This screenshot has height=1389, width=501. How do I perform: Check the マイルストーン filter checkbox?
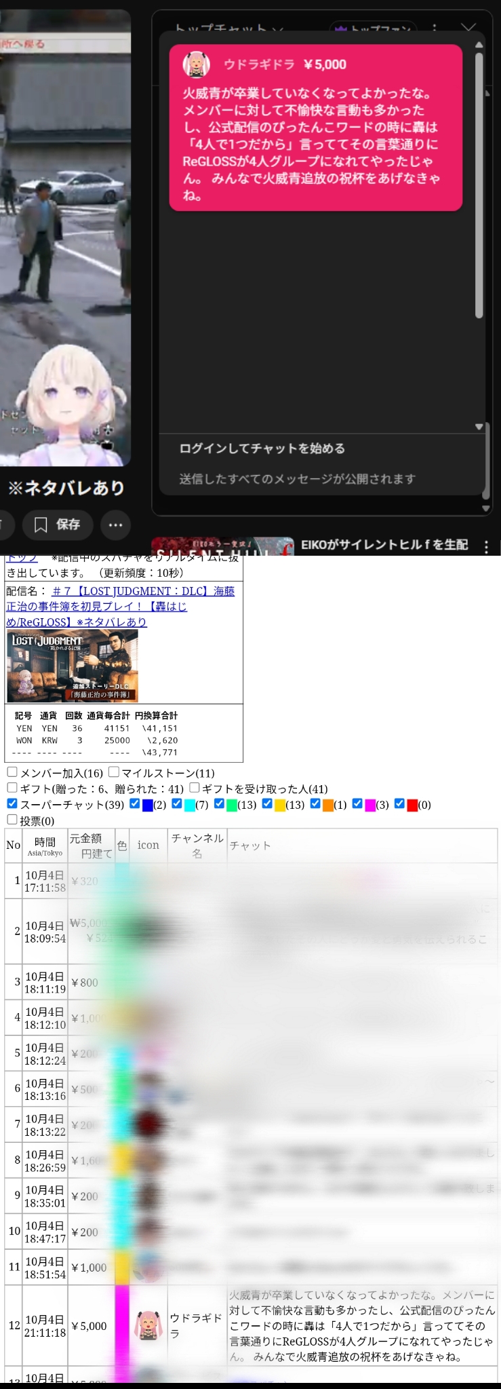tap(114, 772)
